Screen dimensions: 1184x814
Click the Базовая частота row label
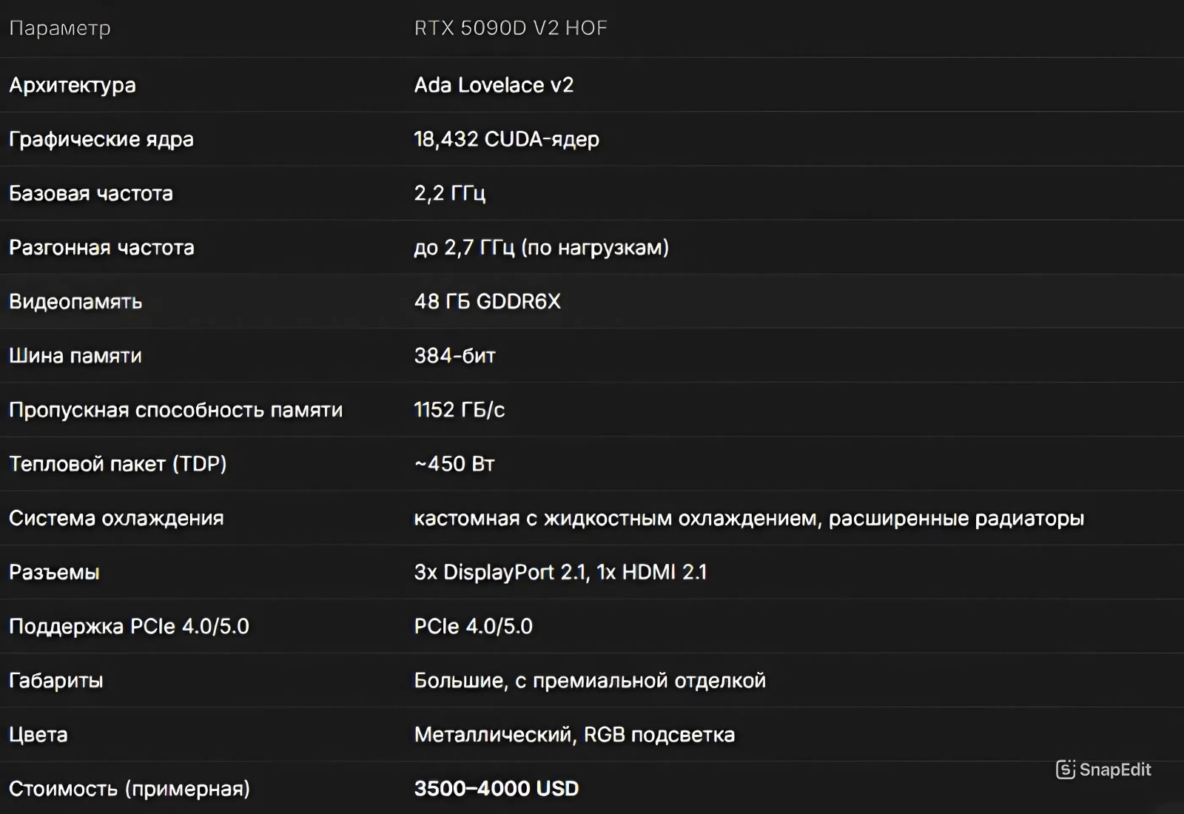pyautogui.click(x=91, y=193)
